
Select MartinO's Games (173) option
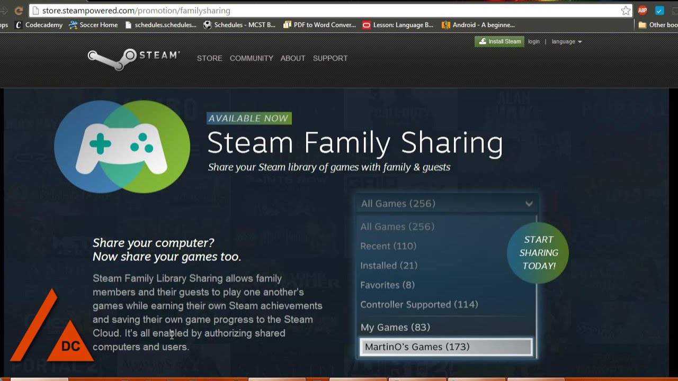coord(446,347)
